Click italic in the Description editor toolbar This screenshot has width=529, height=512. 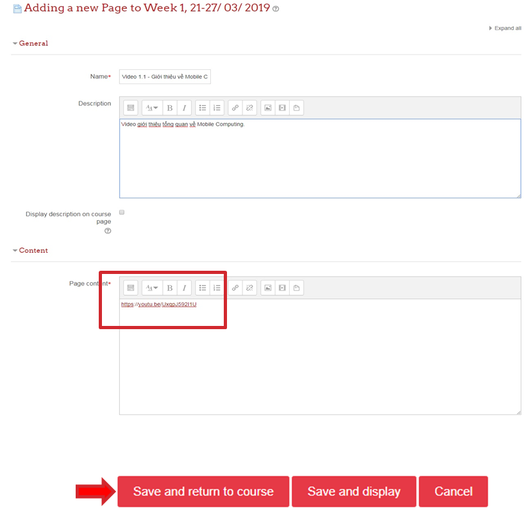click(x=184, y=108)
